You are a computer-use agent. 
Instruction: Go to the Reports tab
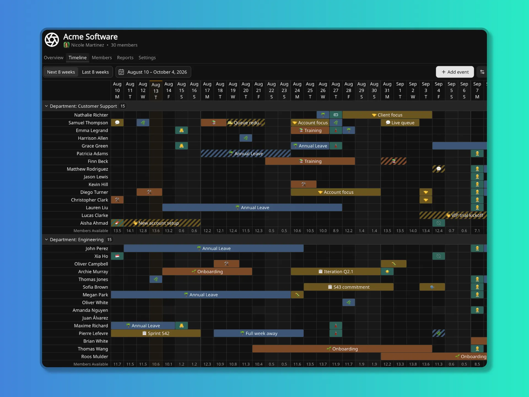coord(125,58)
